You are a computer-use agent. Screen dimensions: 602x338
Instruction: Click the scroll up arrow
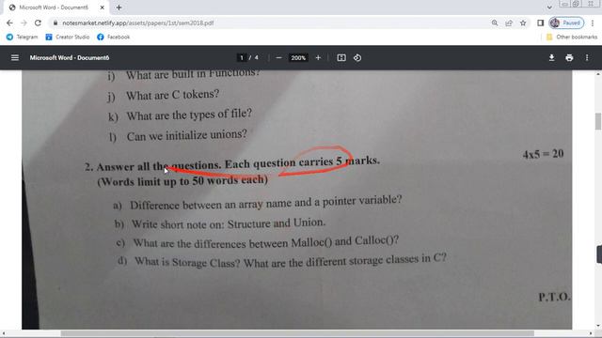point(598,73)
